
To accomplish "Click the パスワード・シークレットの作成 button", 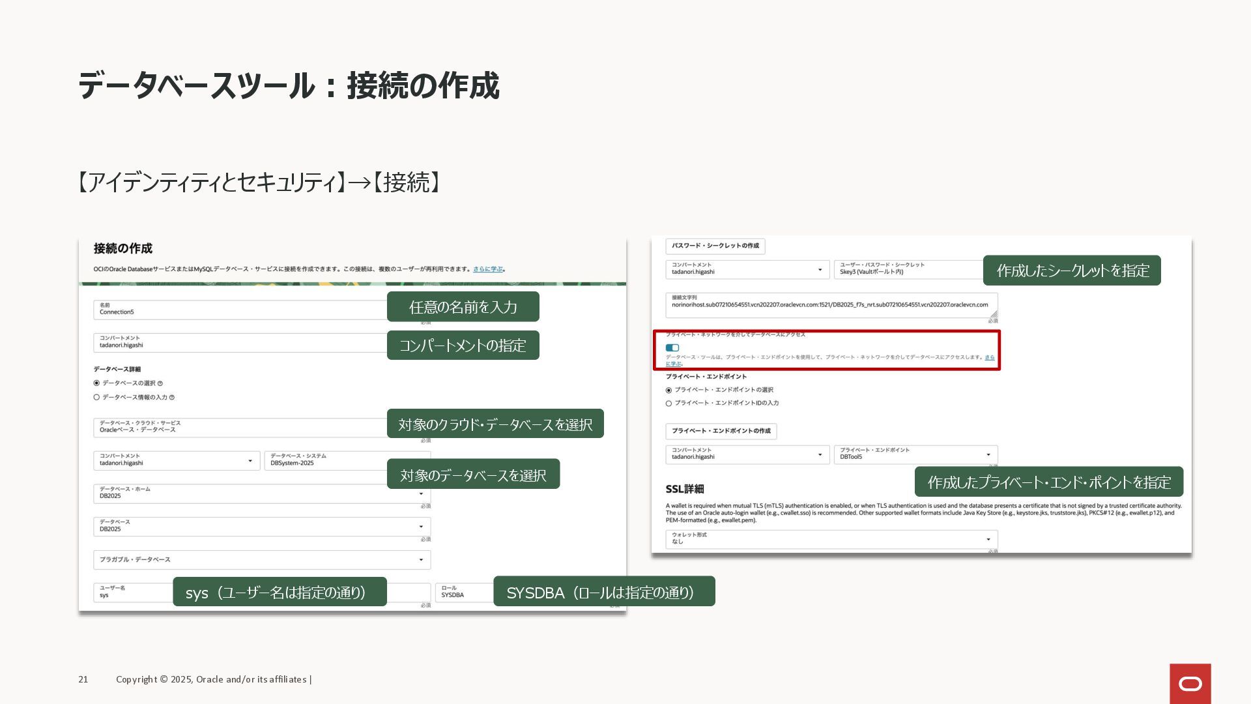I will (x=715, y=246).
